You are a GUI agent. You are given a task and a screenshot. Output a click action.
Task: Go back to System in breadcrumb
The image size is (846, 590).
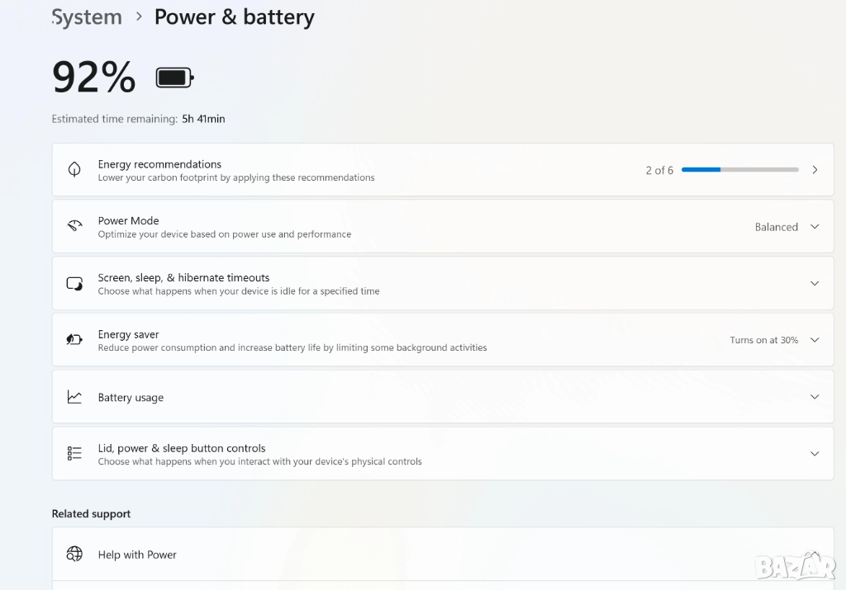tap(87, 17)
